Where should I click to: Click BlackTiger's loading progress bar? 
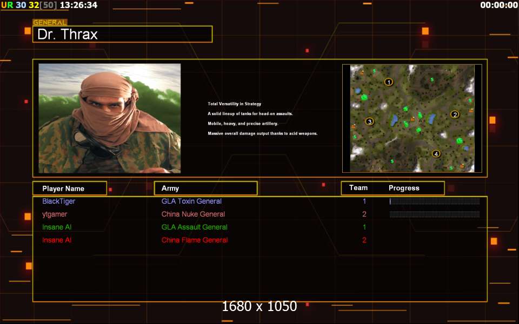[x=435, y=201]
